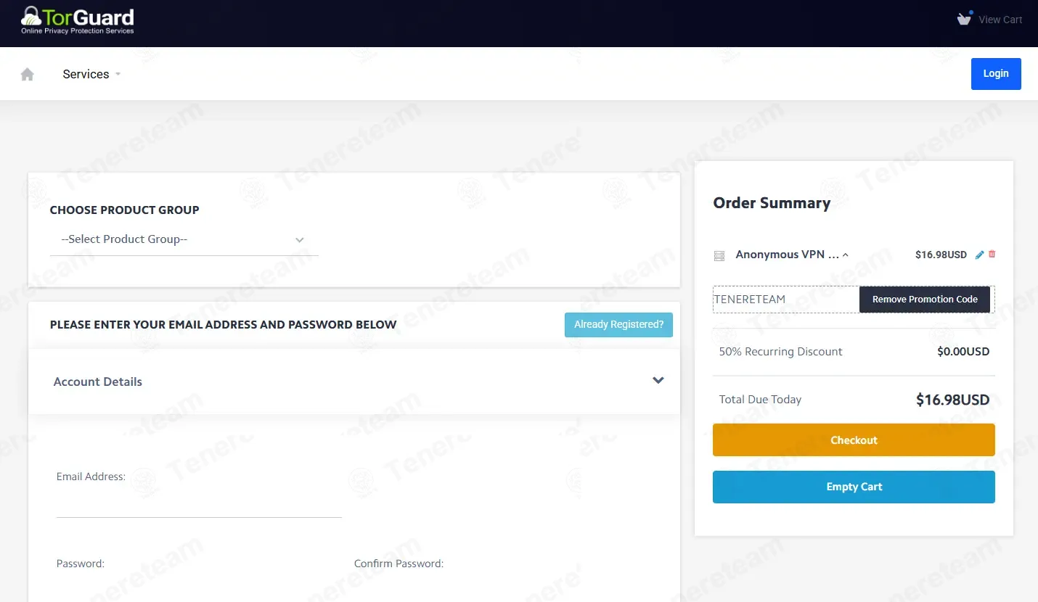Click the Confirm Password label
The height and width of the screenshot is (602, 1038).
pos(399,564)
